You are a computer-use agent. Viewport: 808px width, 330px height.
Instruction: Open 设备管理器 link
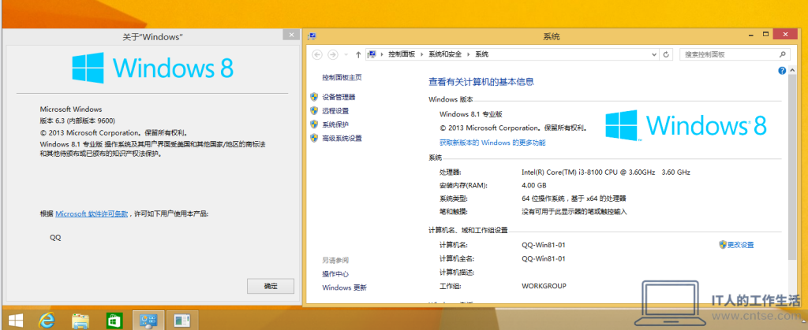pos(339,97)
